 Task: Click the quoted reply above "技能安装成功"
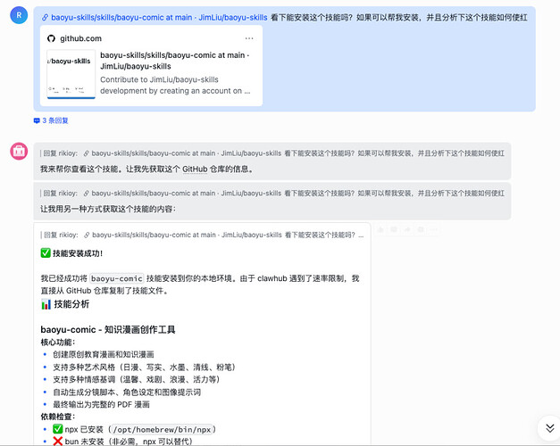[x=202, y=235]
